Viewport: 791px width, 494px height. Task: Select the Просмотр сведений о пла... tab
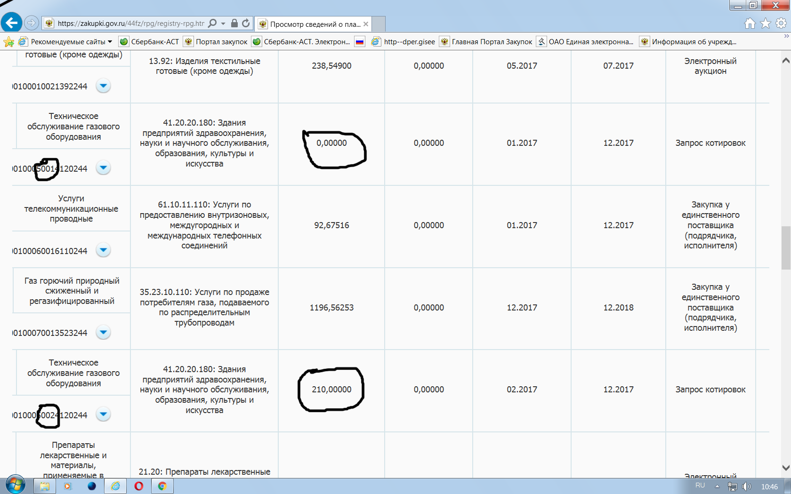[314, 24]
